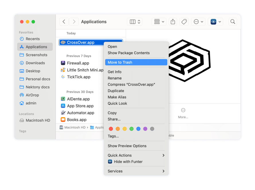Choose Tags... in the context menu
This screenshot has width=255, height=190.
[136, 136]
